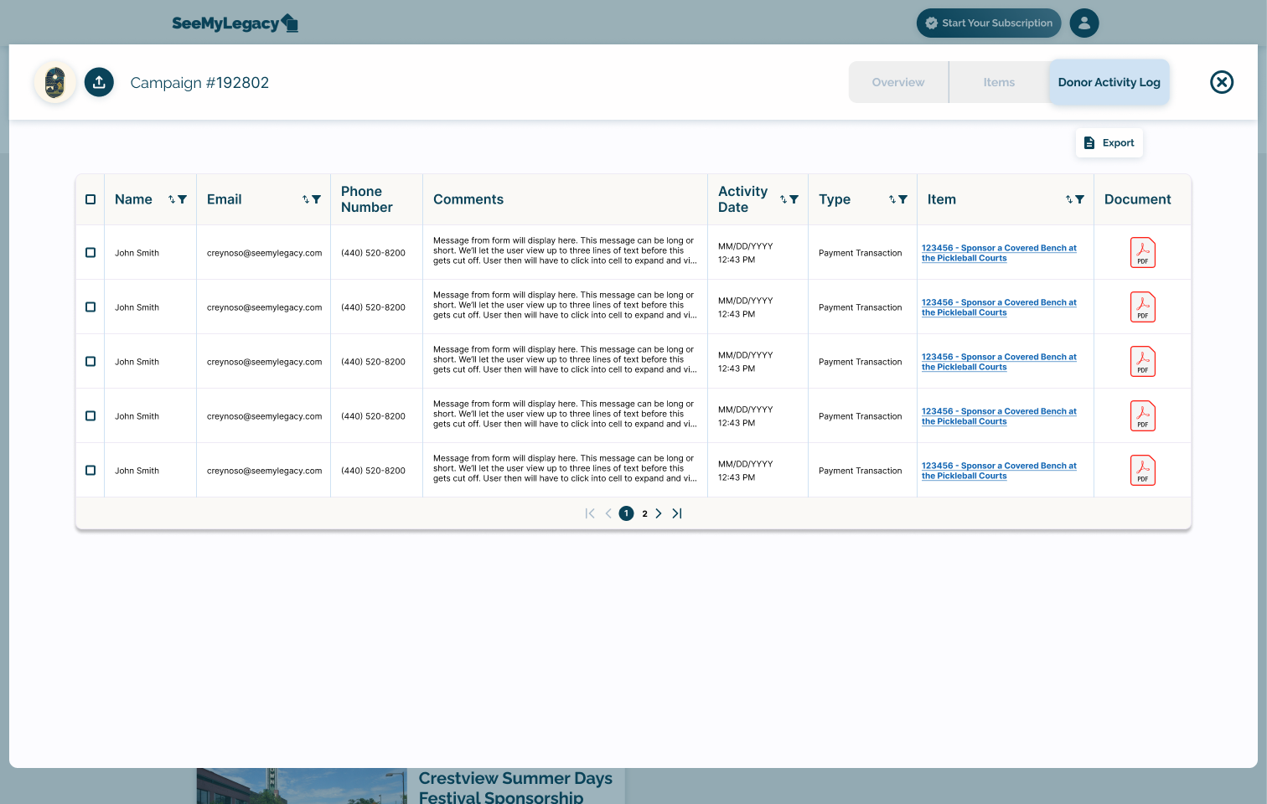Open the user profile icon
The height and width of the screenshot is (804, 1267).
pos(1083,23)
